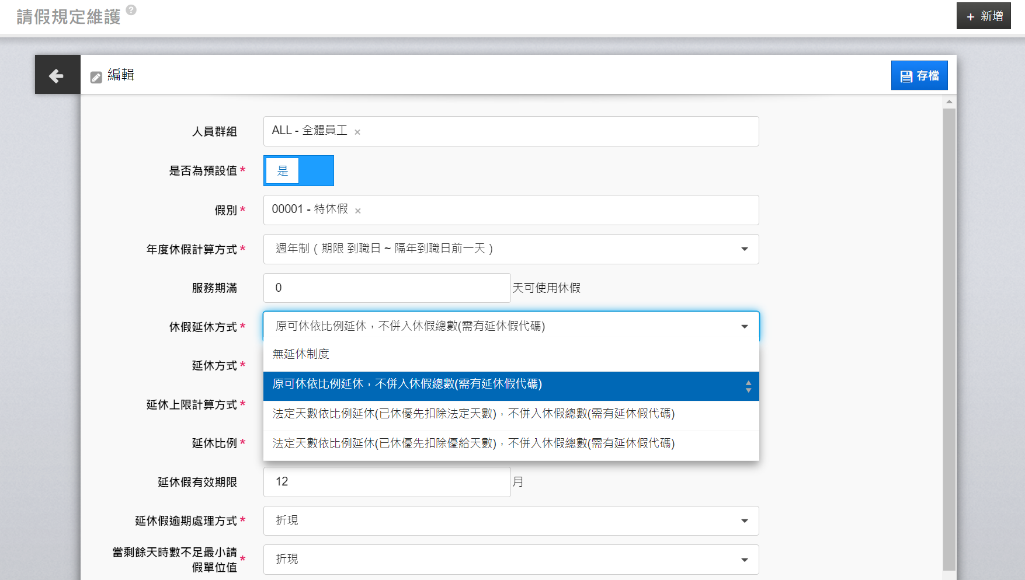Click the 延休假有效期限 months input field

pos(387,482)
